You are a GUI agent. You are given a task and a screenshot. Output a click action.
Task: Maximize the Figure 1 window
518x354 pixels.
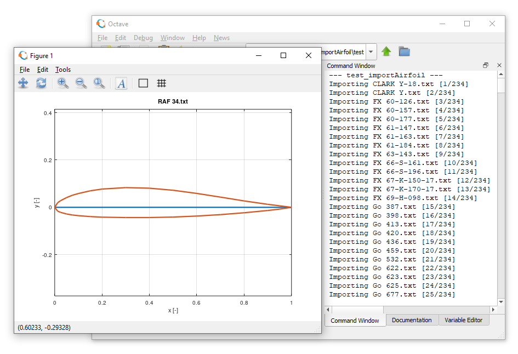click(283, 55)
